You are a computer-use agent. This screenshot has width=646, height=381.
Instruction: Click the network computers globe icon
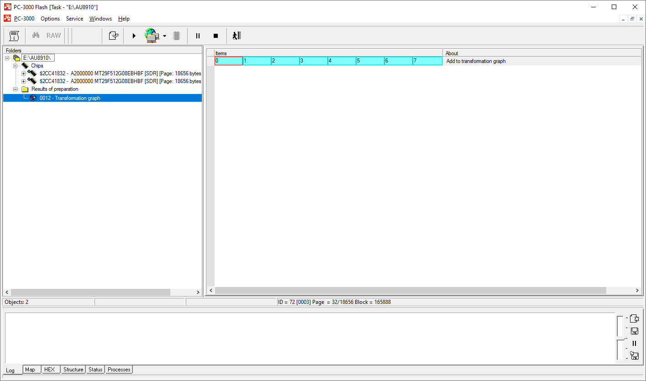click(x=152, y=36)
